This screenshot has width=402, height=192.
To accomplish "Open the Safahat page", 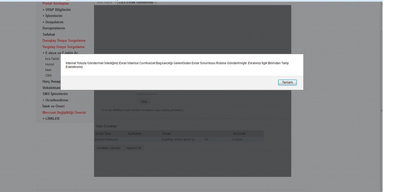I will 49,34.
